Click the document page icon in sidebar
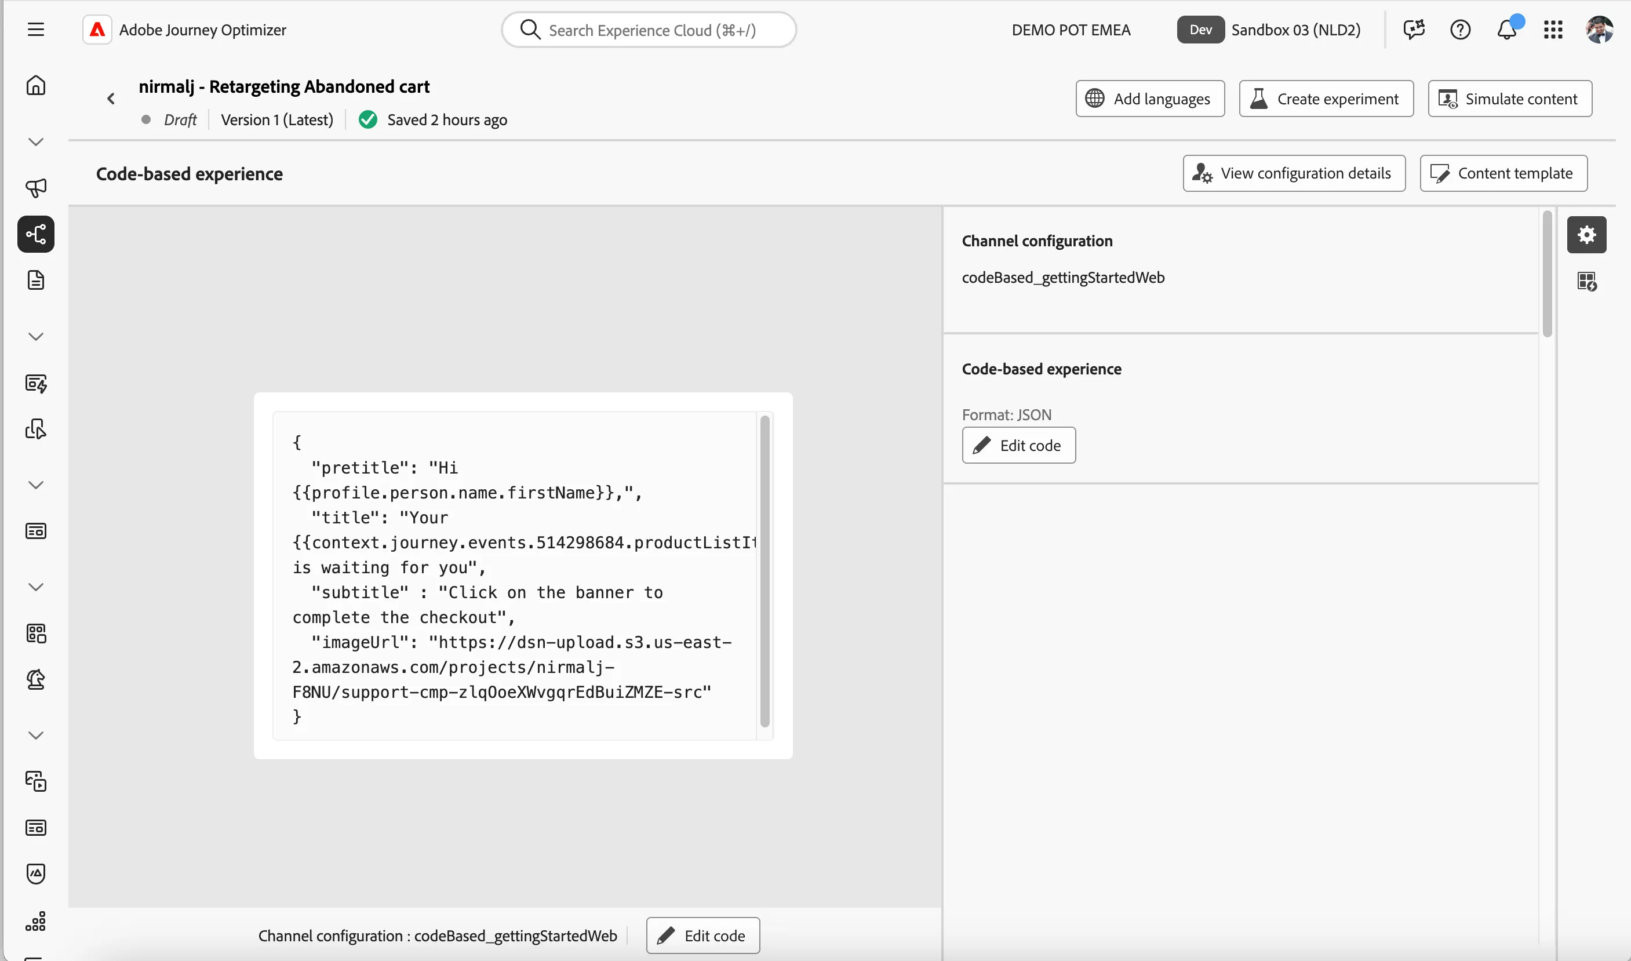1631x961 pixels. 35,281
